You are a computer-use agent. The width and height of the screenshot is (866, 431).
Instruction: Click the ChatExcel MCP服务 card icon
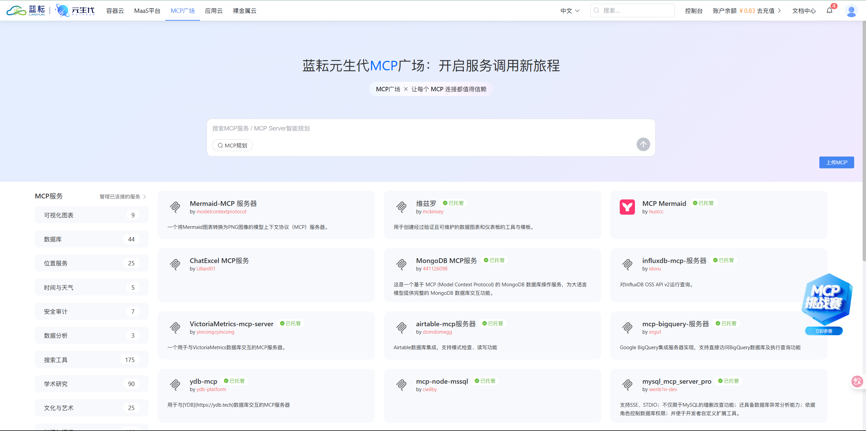tap(175, 264)
